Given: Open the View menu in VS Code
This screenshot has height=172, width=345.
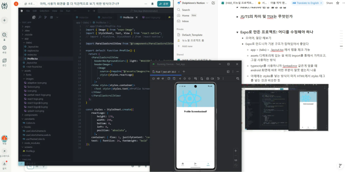Looking at the screenshot, I should pos(55,11).
